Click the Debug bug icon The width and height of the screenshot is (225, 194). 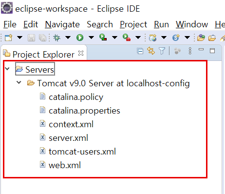pyautogui.click(x=56, y=38)
